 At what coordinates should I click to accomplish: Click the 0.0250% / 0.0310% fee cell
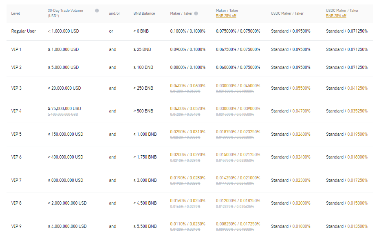(187, 132)
